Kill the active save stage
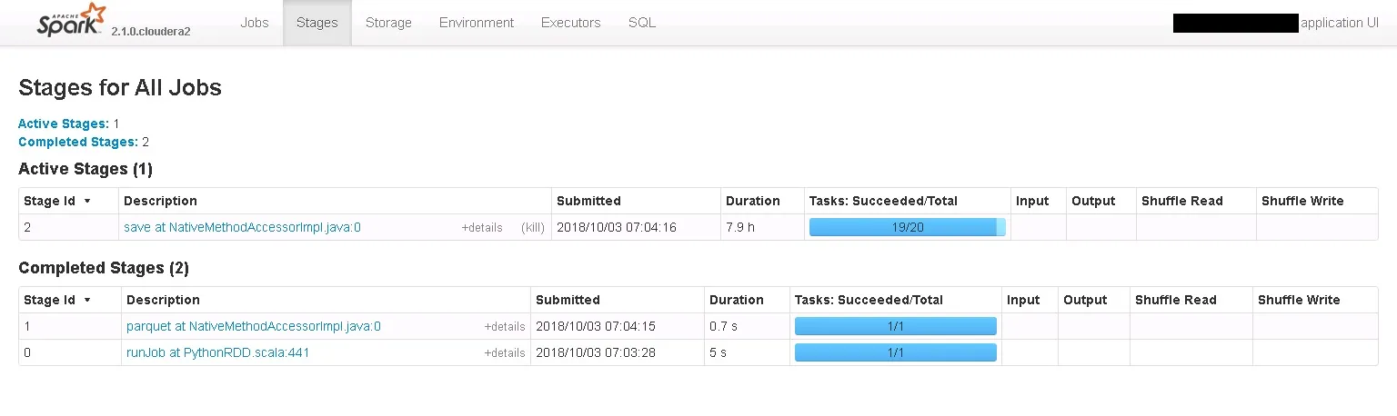 (x=533, y=228)
